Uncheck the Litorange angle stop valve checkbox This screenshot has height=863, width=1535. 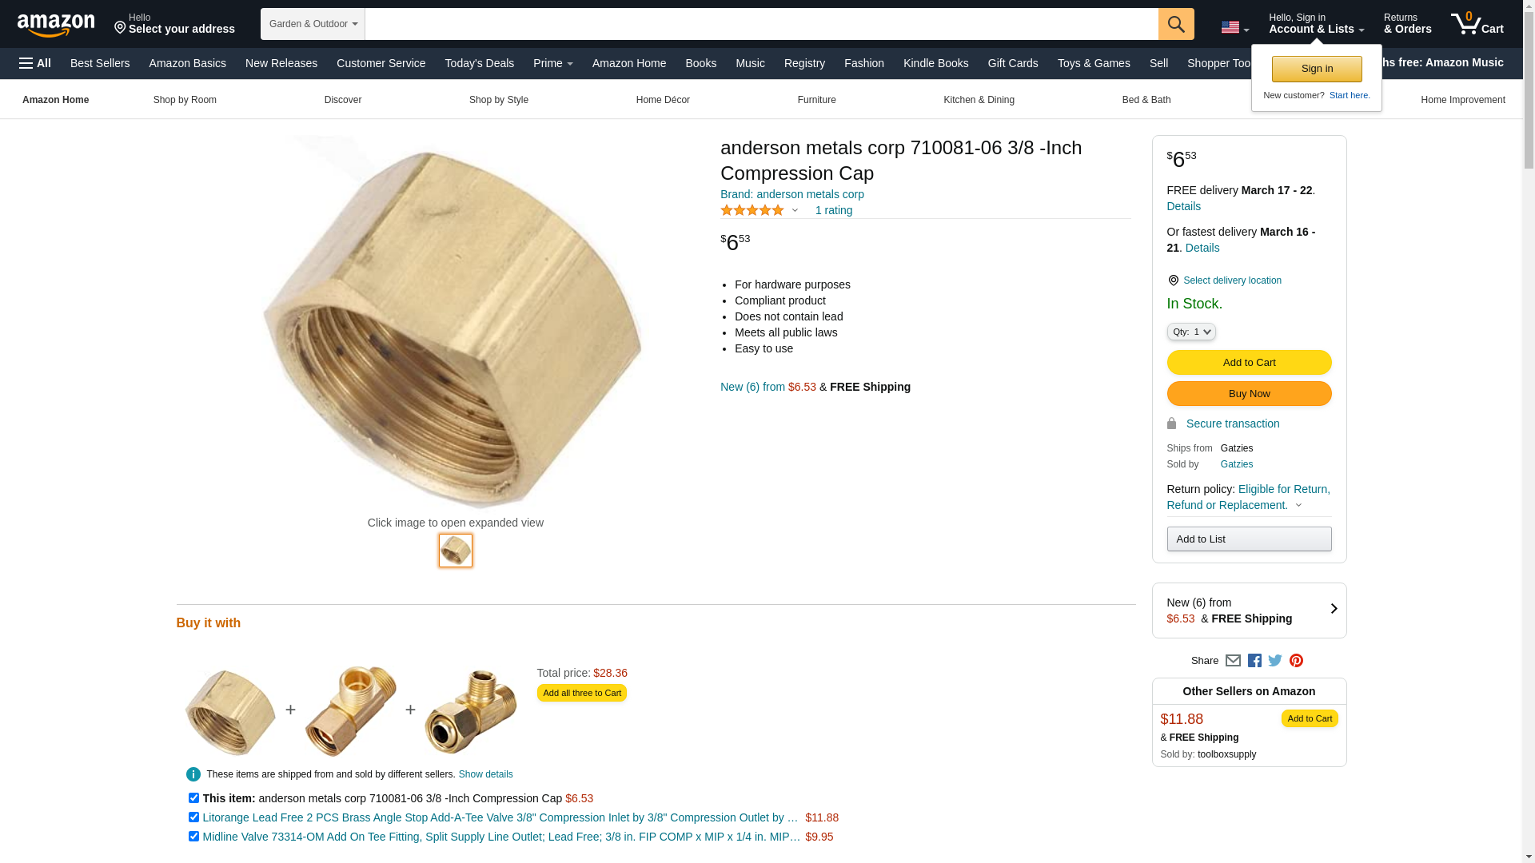(193, 817)
